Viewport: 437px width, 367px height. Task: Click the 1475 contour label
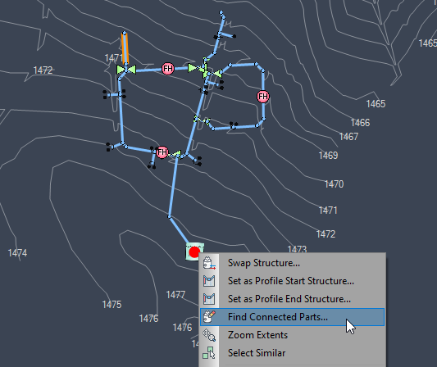tap(112, 305)
